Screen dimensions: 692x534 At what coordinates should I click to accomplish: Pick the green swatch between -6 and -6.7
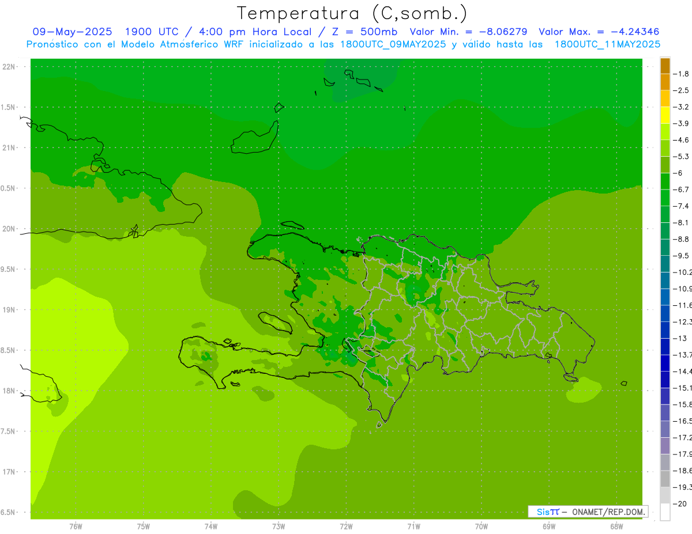pyautogui.click(x=665, y=181)
